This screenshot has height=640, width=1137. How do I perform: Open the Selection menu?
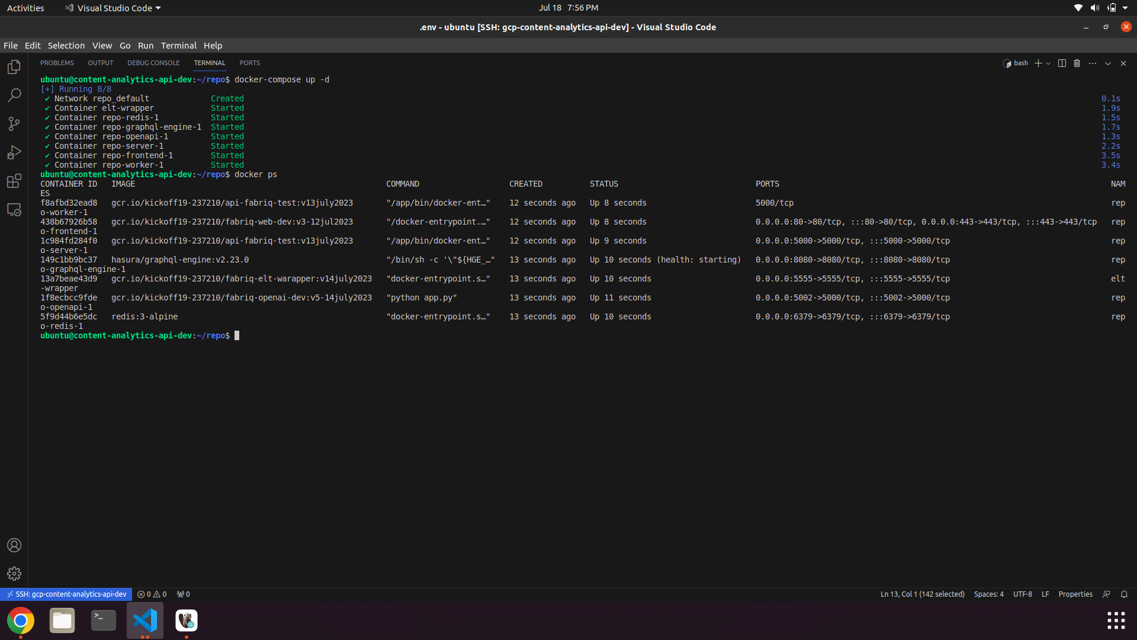[66, 46]
